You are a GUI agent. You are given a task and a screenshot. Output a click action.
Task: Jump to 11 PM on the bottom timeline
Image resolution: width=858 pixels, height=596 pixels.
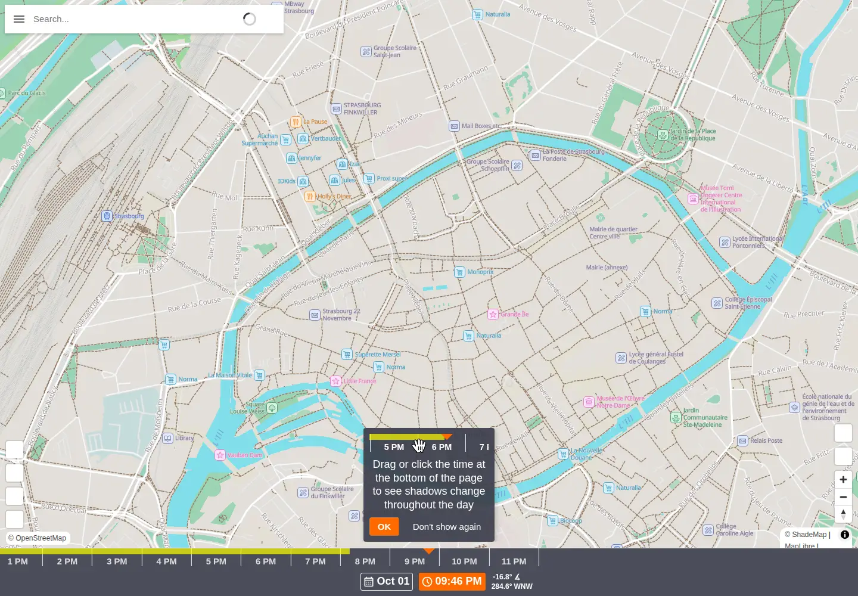514,561
